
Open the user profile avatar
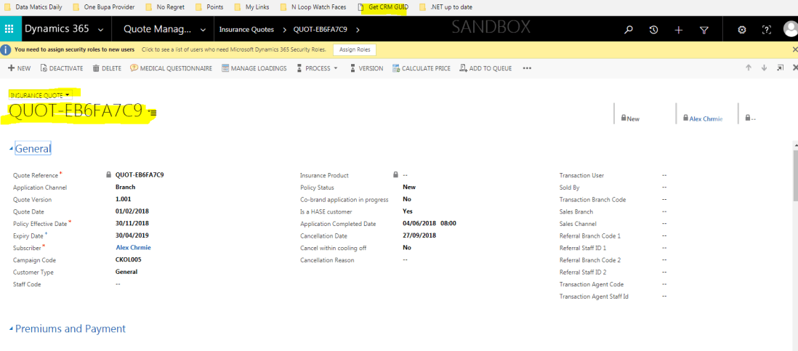(790, 29)
